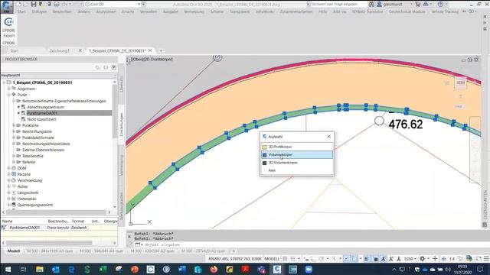Click the Name column header
Image resolution: width=490 pixels, height=275 pixels.
click(x=8, y=221)
